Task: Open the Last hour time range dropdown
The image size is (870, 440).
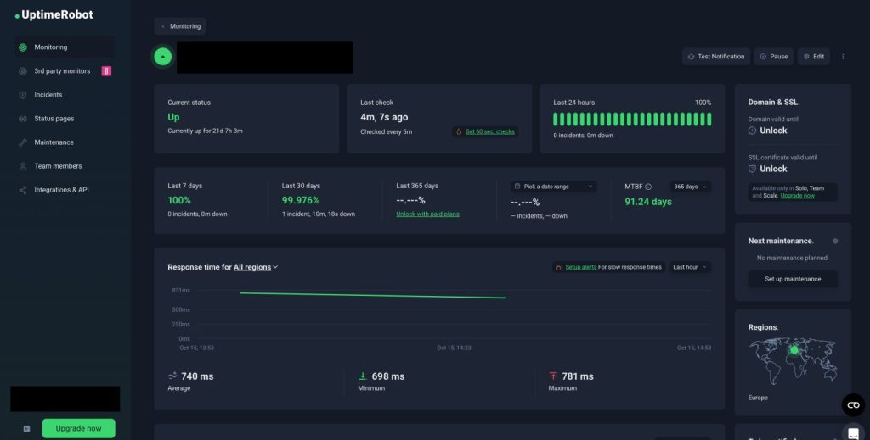Action: pos(690,267)
